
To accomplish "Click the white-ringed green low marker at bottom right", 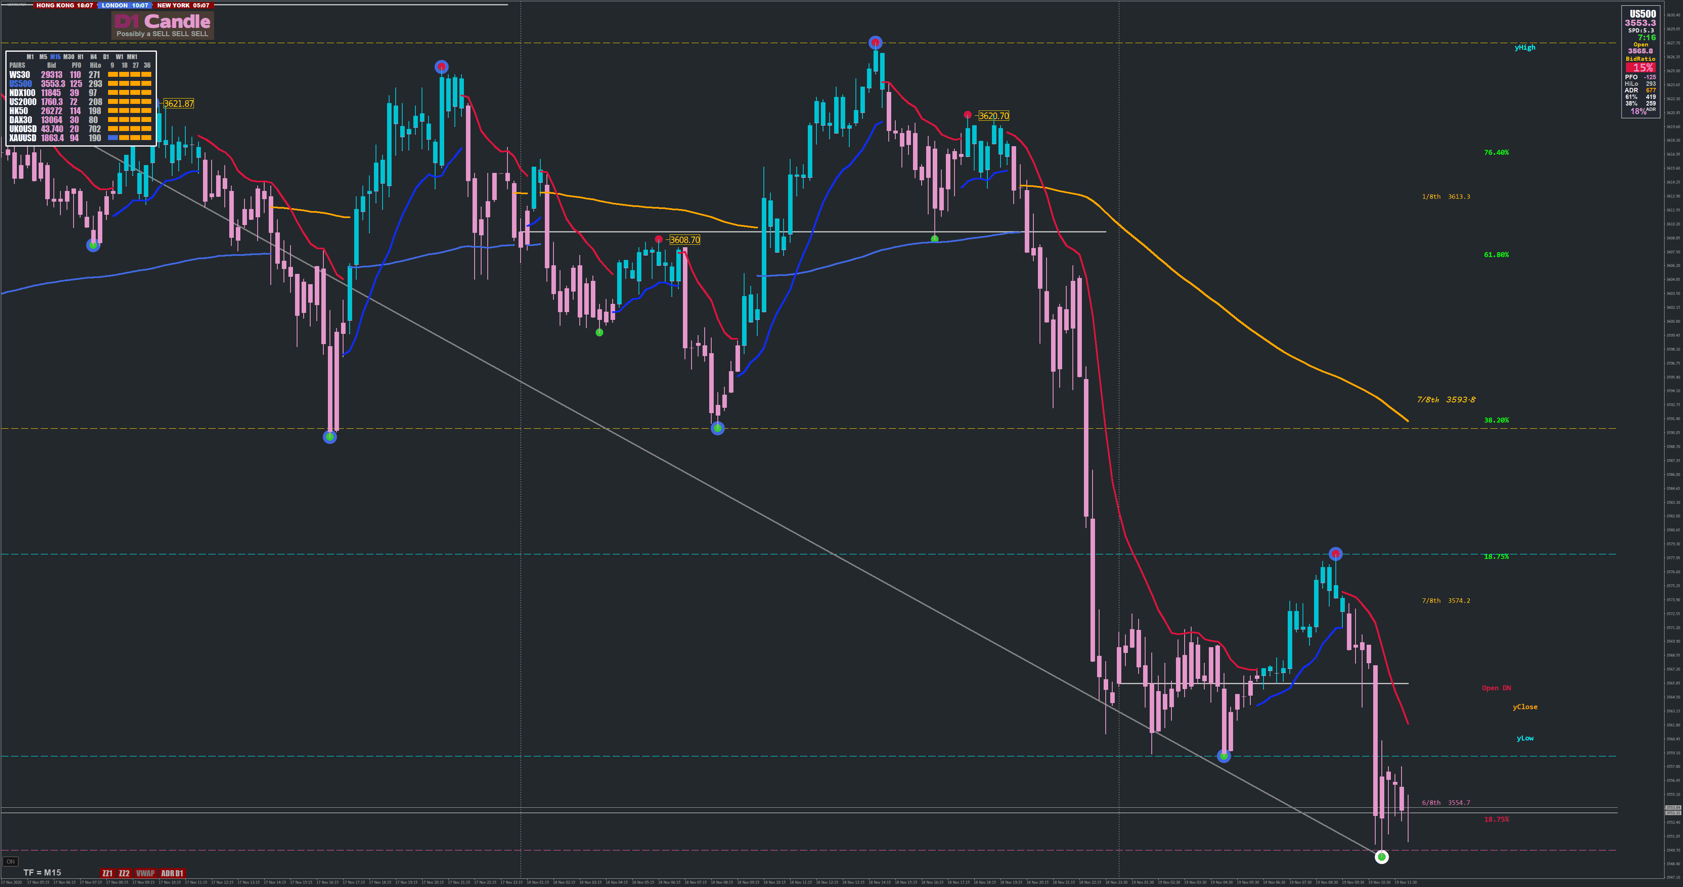I will pyautogui.click(x=1381, y=856).
